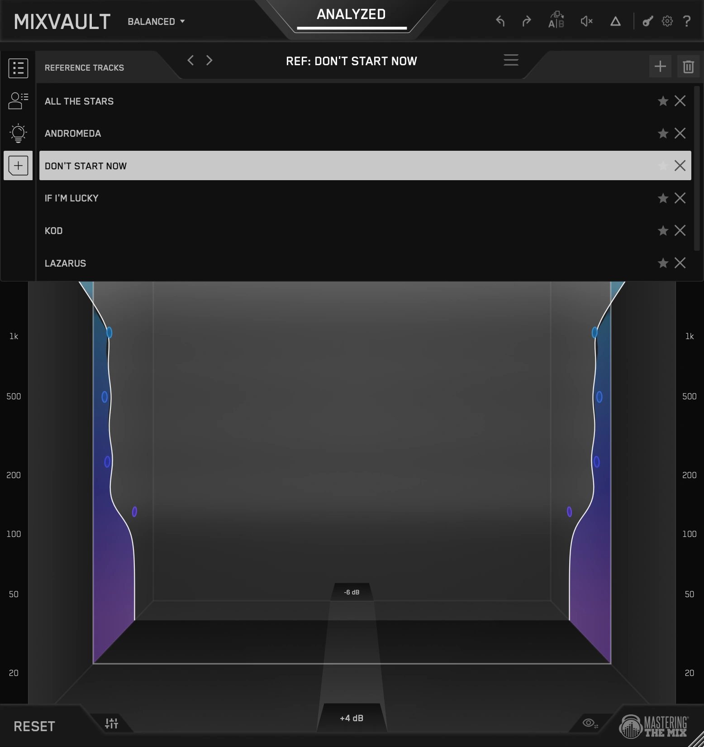The image size is (704, 747).
Task: Open settings gear icon
Action: [x=667, y=21]
